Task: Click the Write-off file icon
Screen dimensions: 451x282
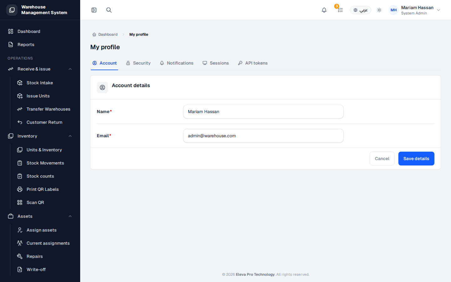Action: point(20,269)
